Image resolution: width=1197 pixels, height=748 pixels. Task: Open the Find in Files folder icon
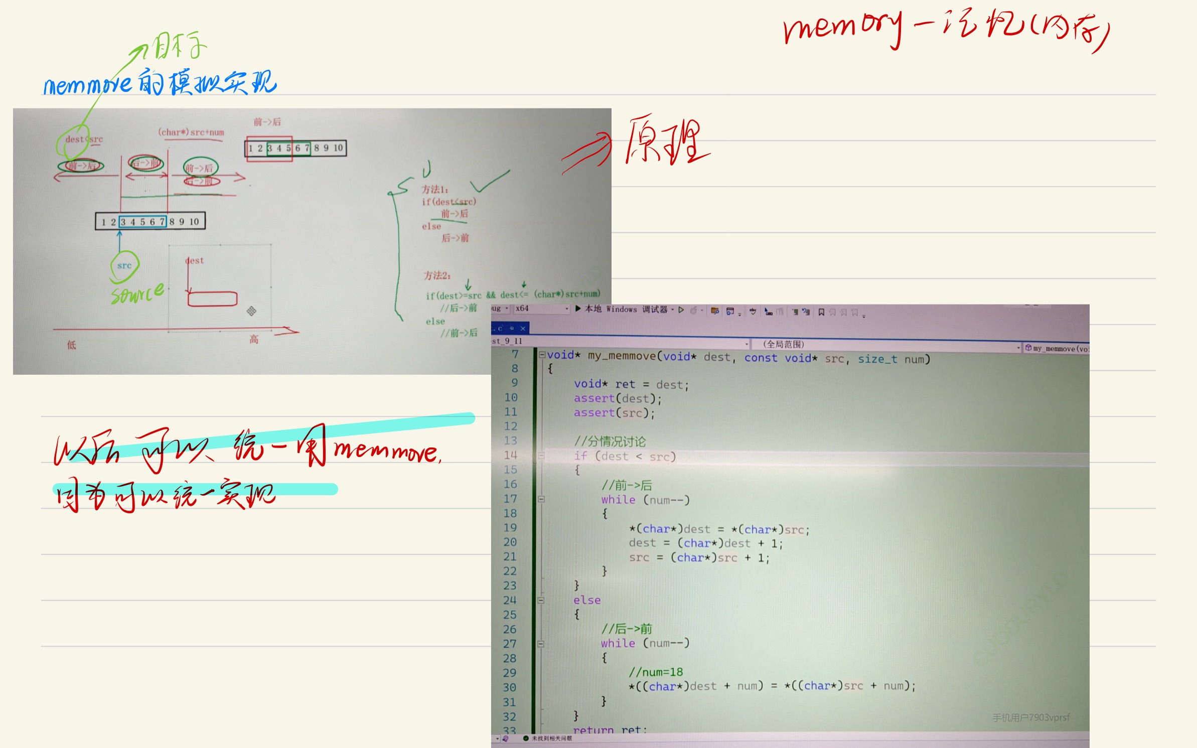[x=715, y=311]
